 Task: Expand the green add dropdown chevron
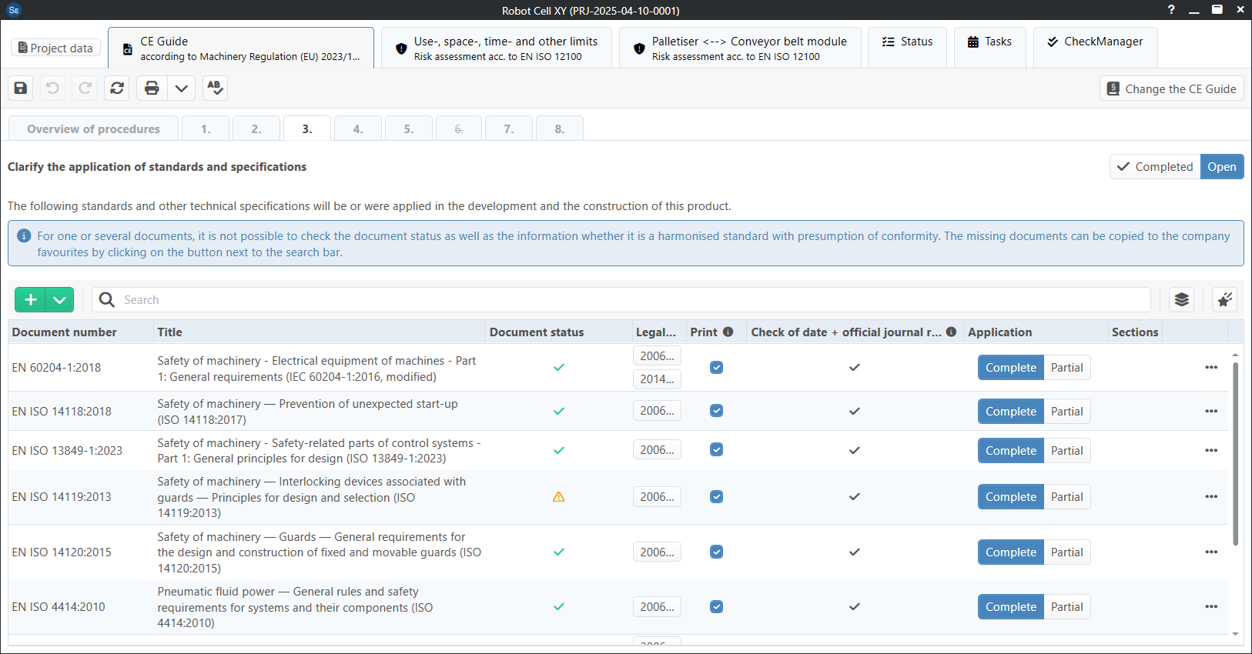(x=59, y=300)
